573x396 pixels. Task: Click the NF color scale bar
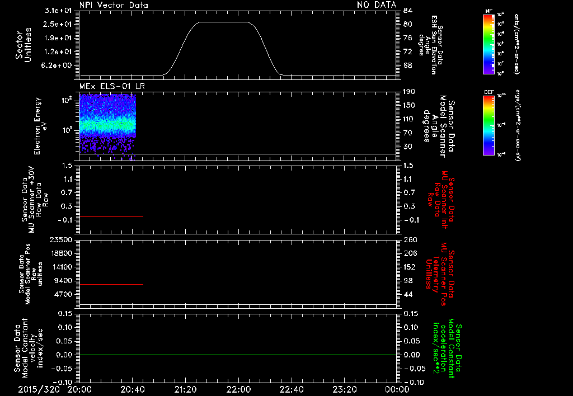[x=489, y=44]
